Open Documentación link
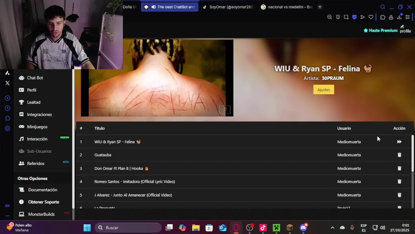 coord(43,190)
